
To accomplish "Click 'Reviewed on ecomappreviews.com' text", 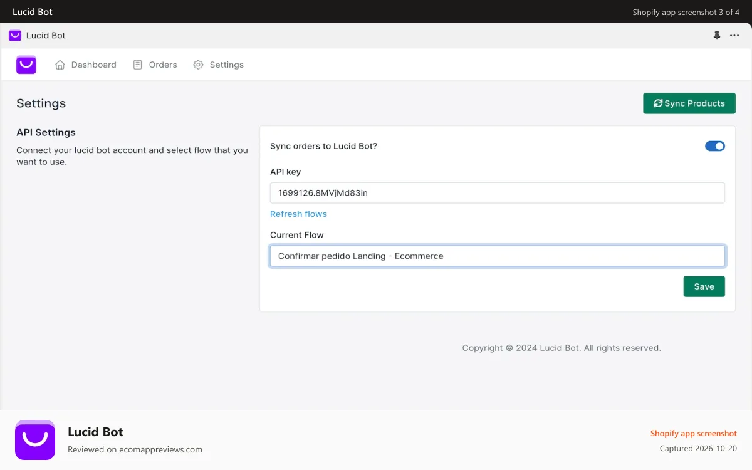I will (x=135, y=449).
